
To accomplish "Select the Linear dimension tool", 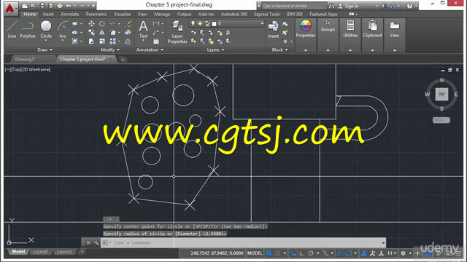I will [156, 24].
